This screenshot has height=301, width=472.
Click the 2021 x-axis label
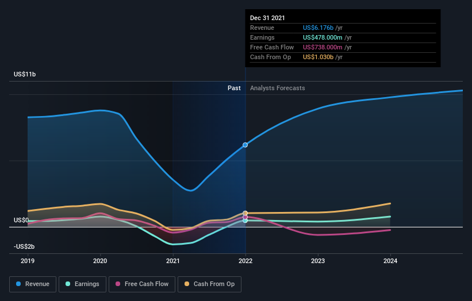(x=173, y=261)
